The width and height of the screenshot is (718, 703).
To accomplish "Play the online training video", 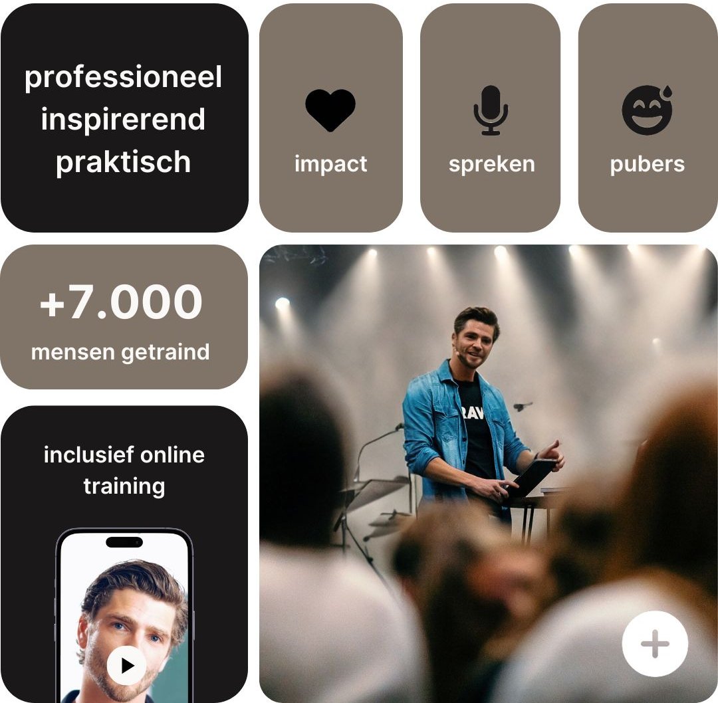I will coord(126,666).
